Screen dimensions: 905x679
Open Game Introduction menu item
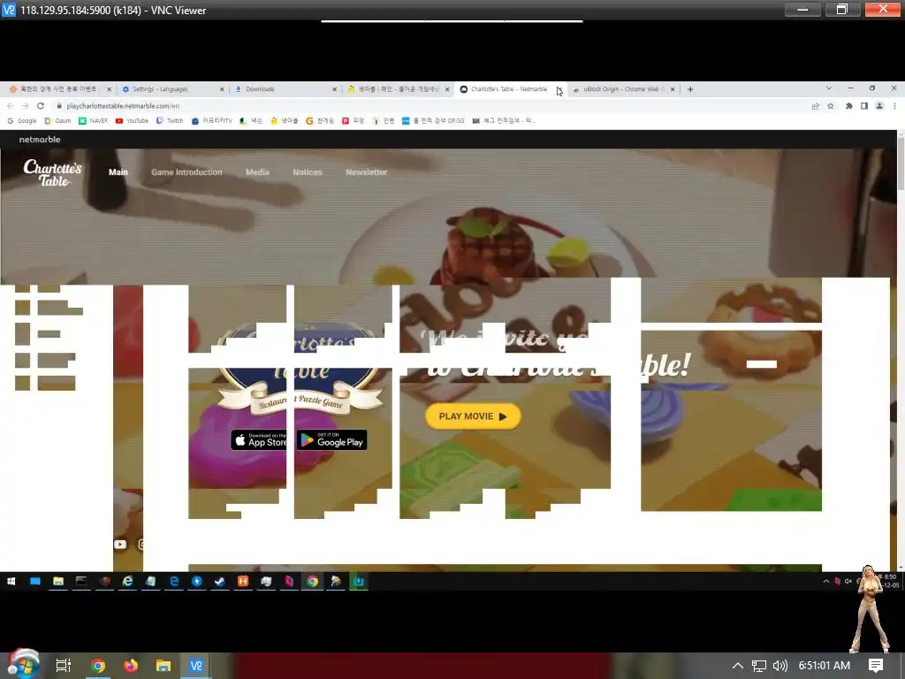(186, 172)
